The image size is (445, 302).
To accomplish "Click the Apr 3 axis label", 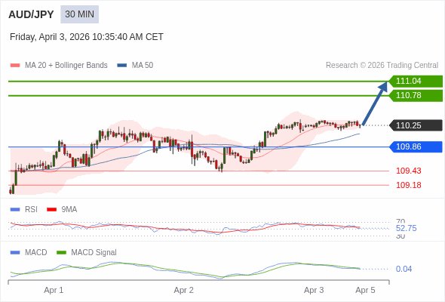I will click(314, 291).
